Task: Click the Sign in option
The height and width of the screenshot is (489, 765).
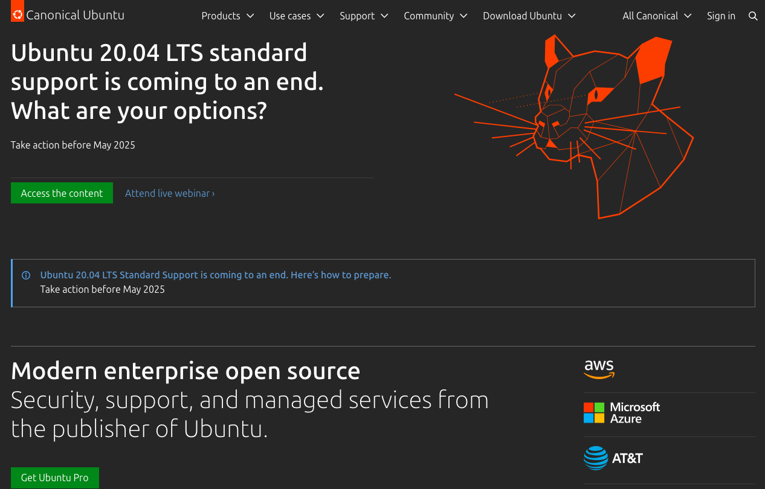Action: pyautogui.click(x=721, y=16)
